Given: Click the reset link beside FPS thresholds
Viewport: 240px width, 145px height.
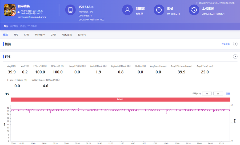Looking at the screenshot, I should [x=228, y=94].
